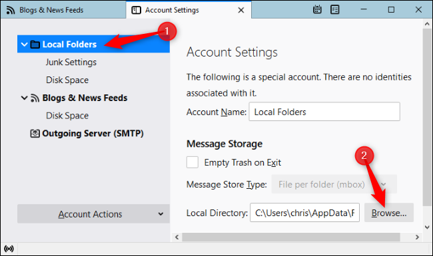This screenshot has width=433, height=256.
Task: Click the Account Settings tab icon
Action: 136,10
